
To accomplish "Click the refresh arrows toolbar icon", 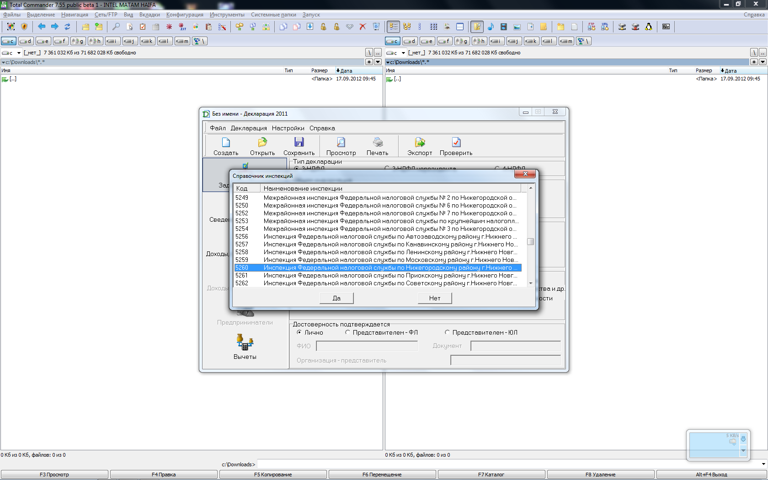I will [x=67, y=27].
